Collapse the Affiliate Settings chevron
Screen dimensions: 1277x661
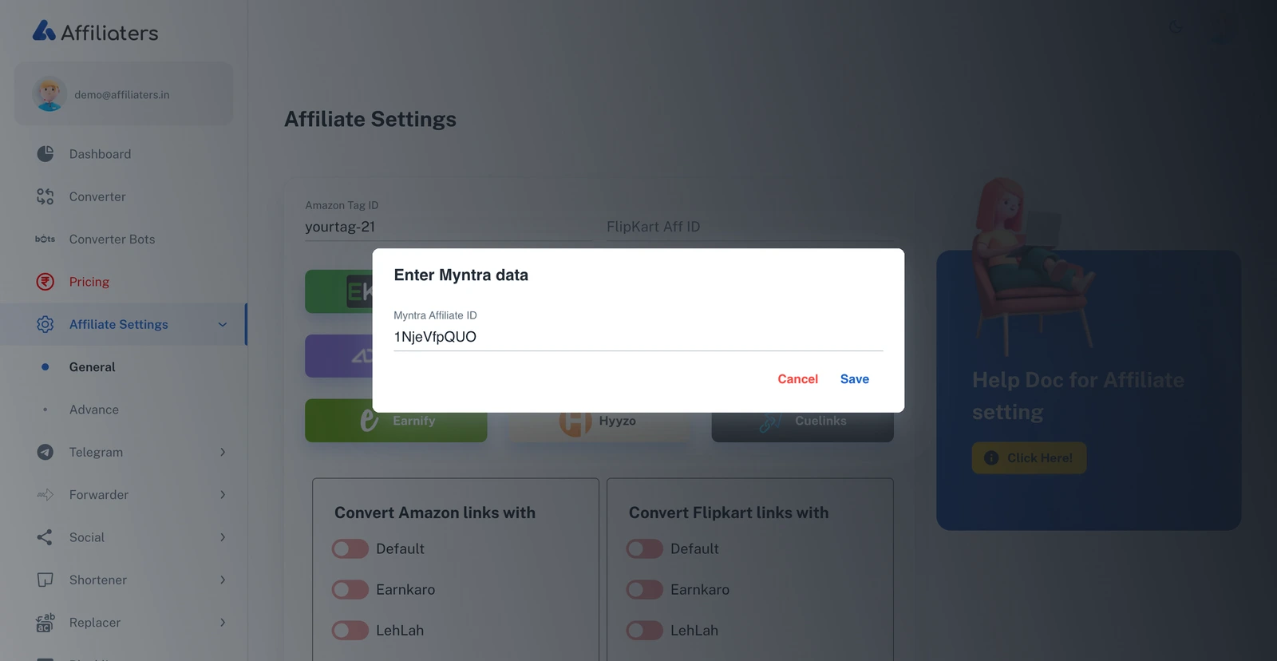[x=223, y=324]
